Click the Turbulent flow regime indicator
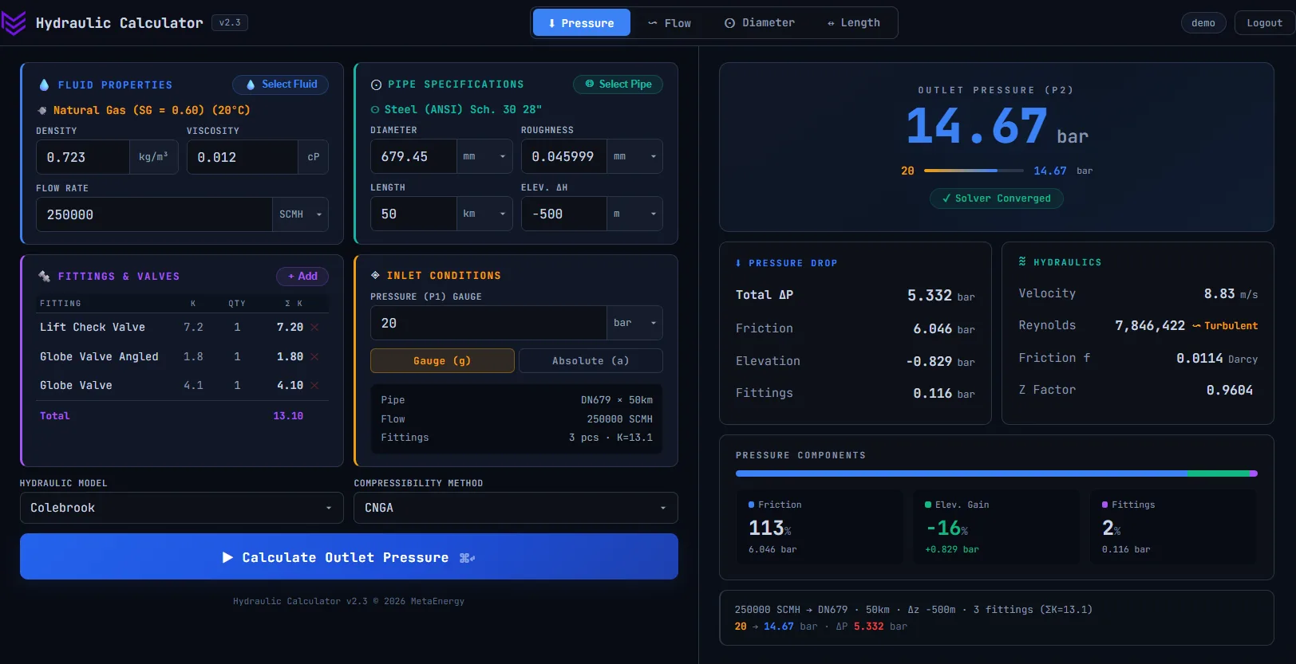This screenshot has height=664, width=1296. point(1225,326)
